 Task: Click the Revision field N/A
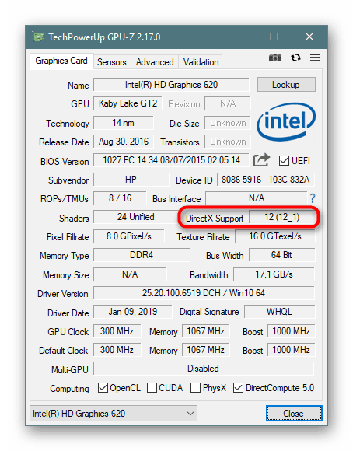[228, 103]
